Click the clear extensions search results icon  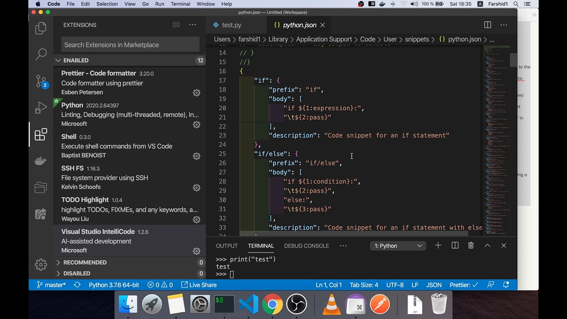[176, 25]
